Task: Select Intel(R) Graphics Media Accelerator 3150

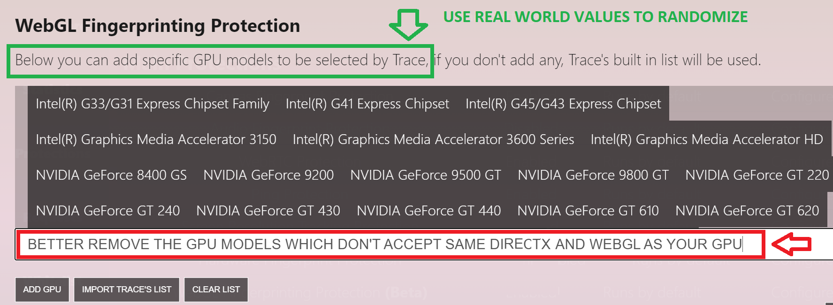Action: (156, 139)
